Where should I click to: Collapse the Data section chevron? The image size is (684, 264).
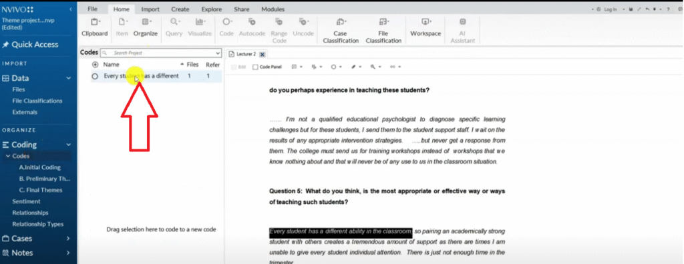[69, 78]
